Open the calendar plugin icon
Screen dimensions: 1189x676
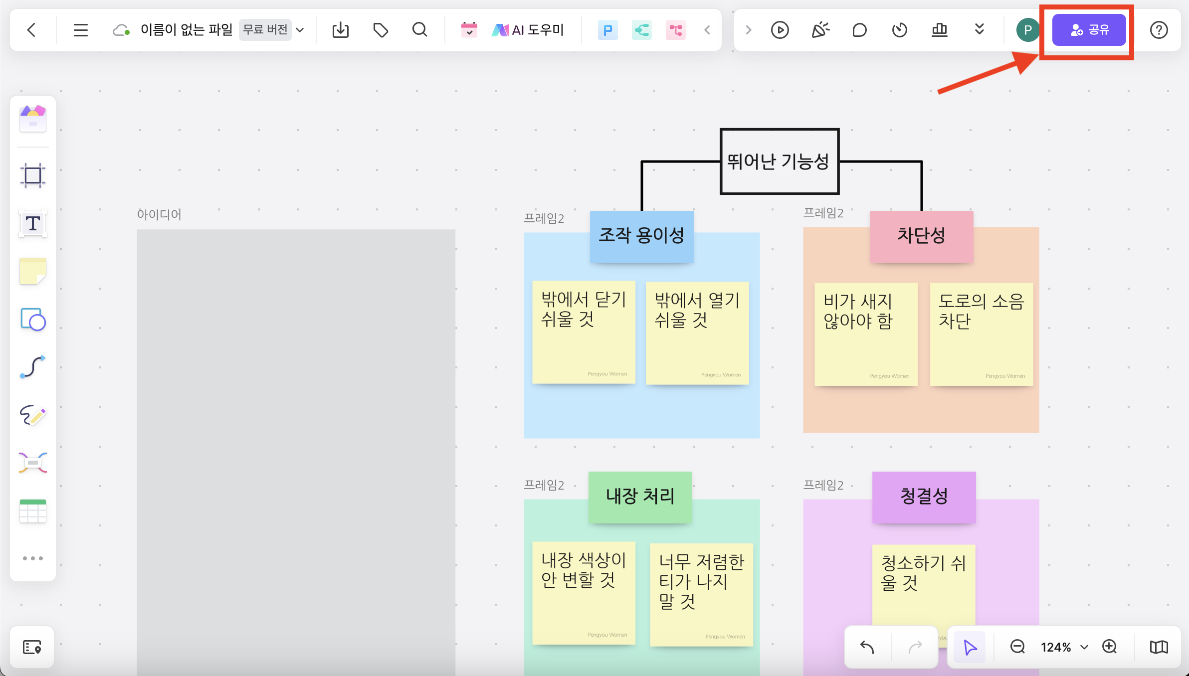[x=469, y=30]
